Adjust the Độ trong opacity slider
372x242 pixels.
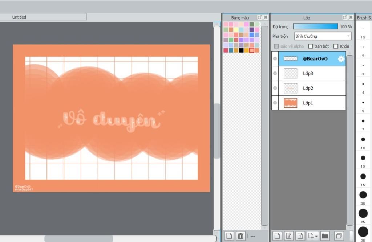point(315,26)
